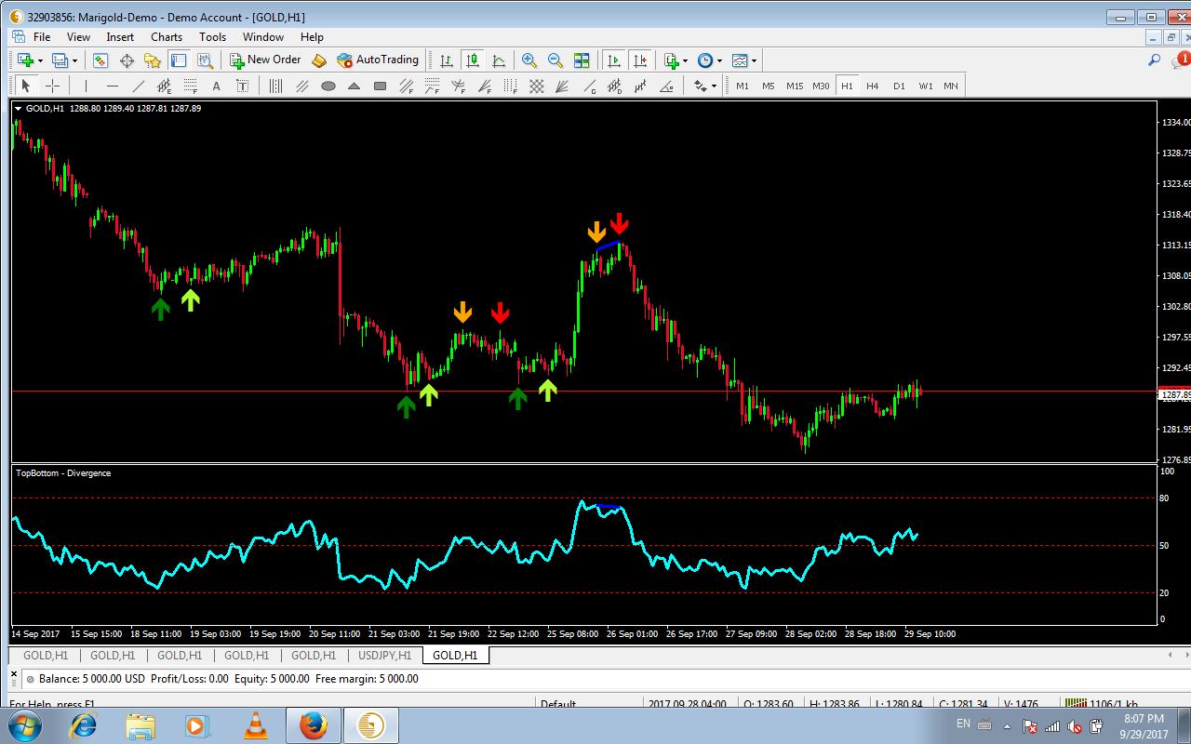Set the timeframe to M15
Screen dimensions: 1191x744
click(795, 86)
